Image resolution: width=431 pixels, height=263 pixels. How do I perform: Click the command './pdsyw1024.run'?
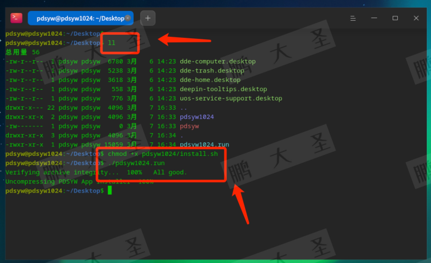[x=136, y=163]
